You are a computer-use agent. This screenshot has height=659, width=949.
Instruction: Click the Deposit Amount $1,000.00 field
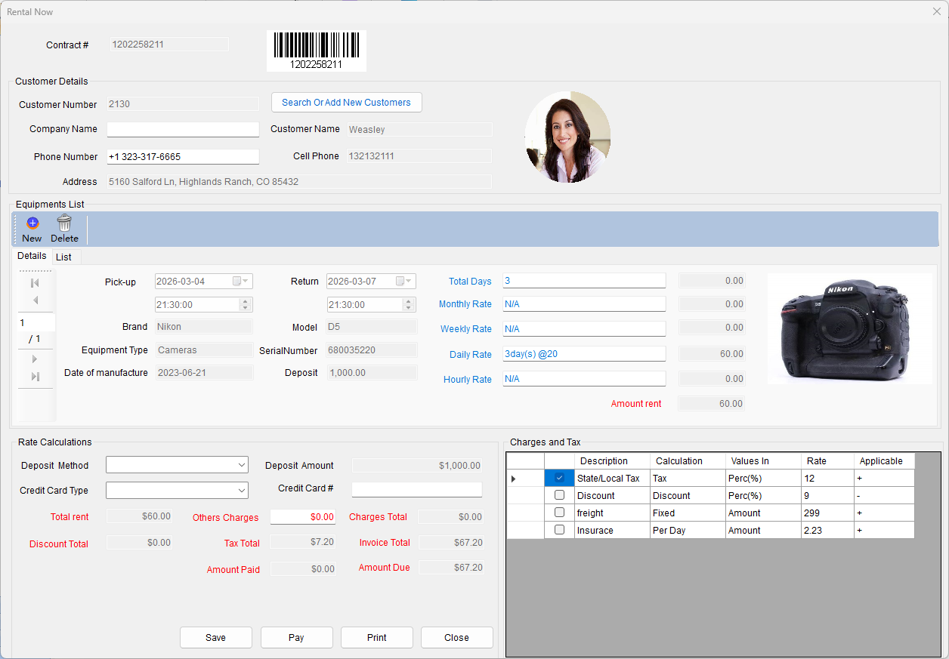(416, 466)
